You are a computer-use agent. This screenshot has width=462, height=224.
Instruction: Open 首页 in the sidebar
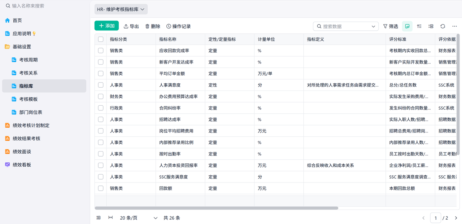pos(44,21)
